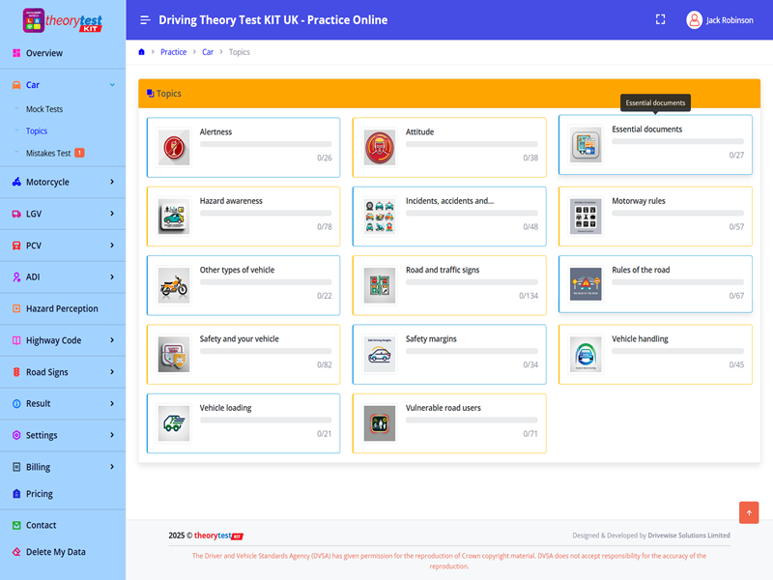Click the Alertness topic thumbnail
Viewport: 773px width, 580px height.
click(x=174, y=147)
